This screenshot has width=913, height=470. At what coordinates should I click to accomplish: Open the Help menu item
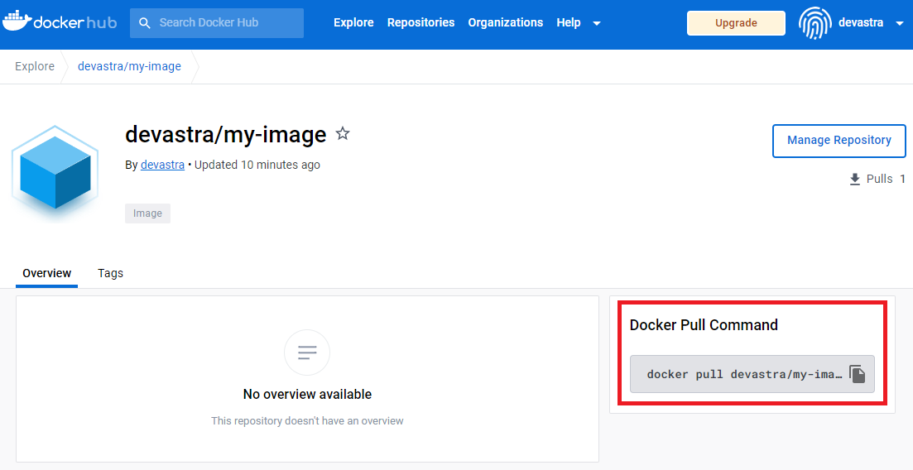[569, 22]
